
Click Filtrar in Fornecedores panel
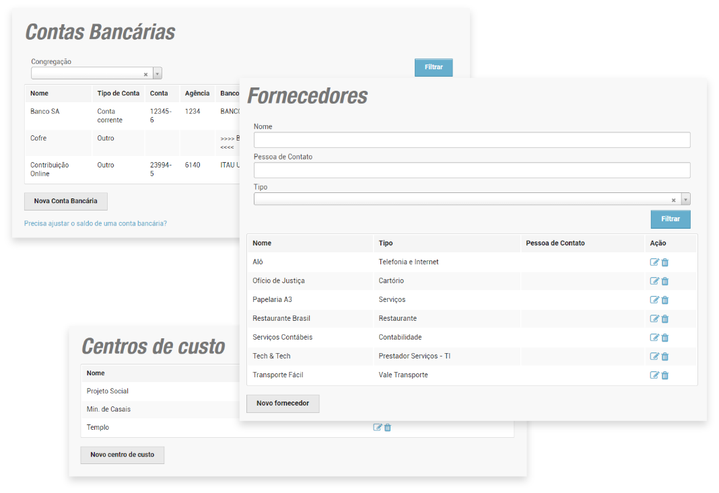click(x=671, y=219)
